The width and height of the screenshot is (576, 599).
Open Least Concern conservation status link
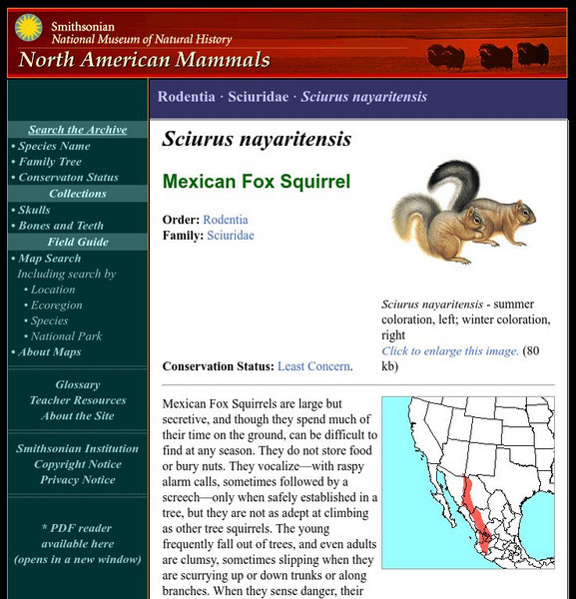[313, 366]
